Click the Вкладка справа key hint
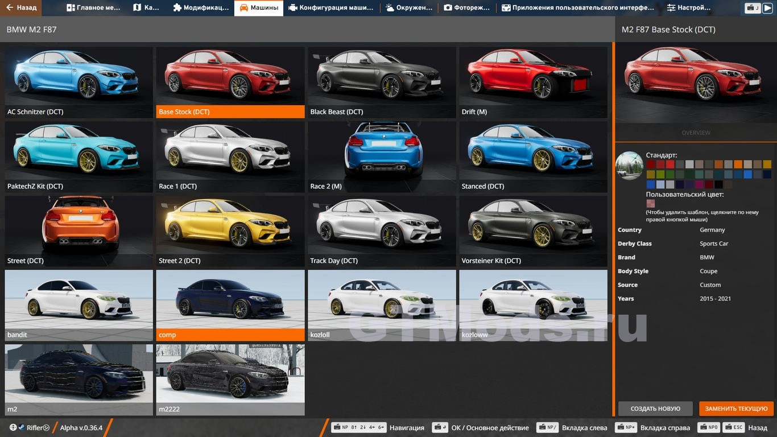Image resolution: width=777 pixels, height=437 pixels. tap(652, 428)
